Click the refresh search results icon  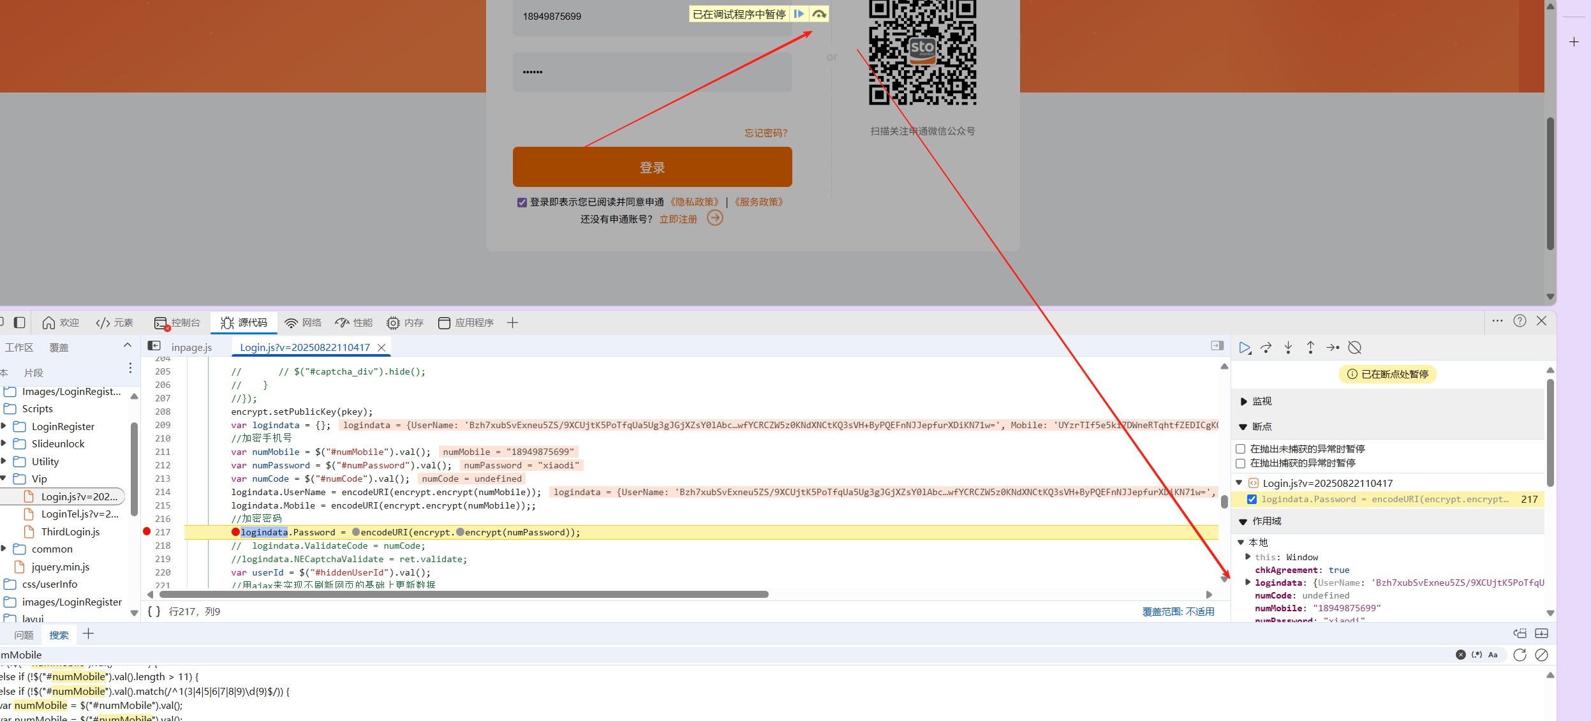click(1520, 655)
